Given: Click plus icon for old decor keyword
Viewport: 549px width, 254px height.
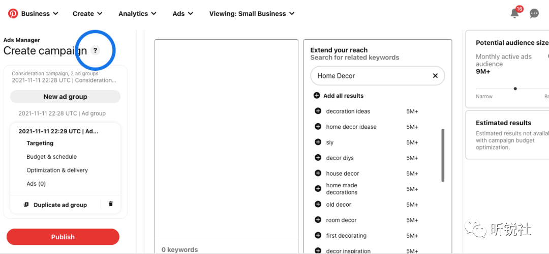Looking at the screenshot, I should point(318,204).
